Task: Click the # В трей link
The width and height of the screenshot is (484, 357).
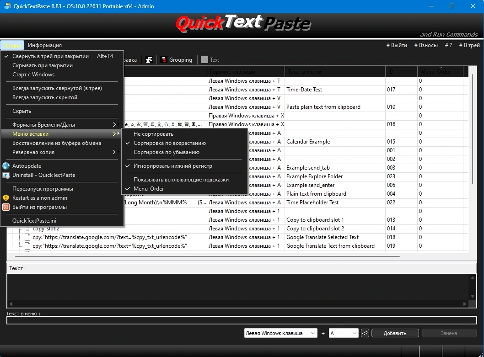Action: click(x=469, y=45)
